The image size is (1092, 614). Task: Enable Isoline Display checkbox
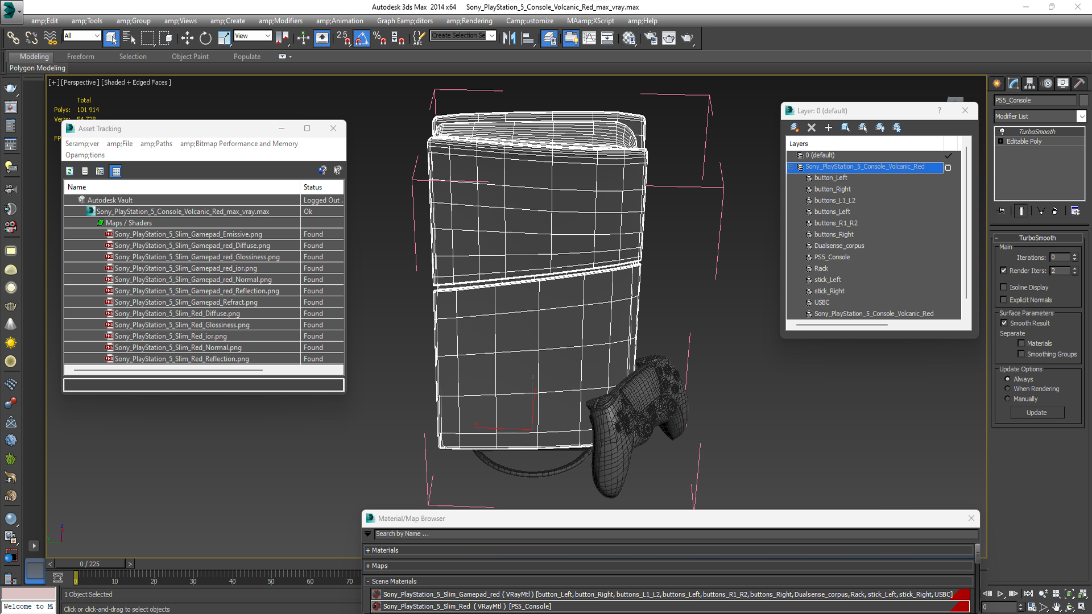[1003, 287]
